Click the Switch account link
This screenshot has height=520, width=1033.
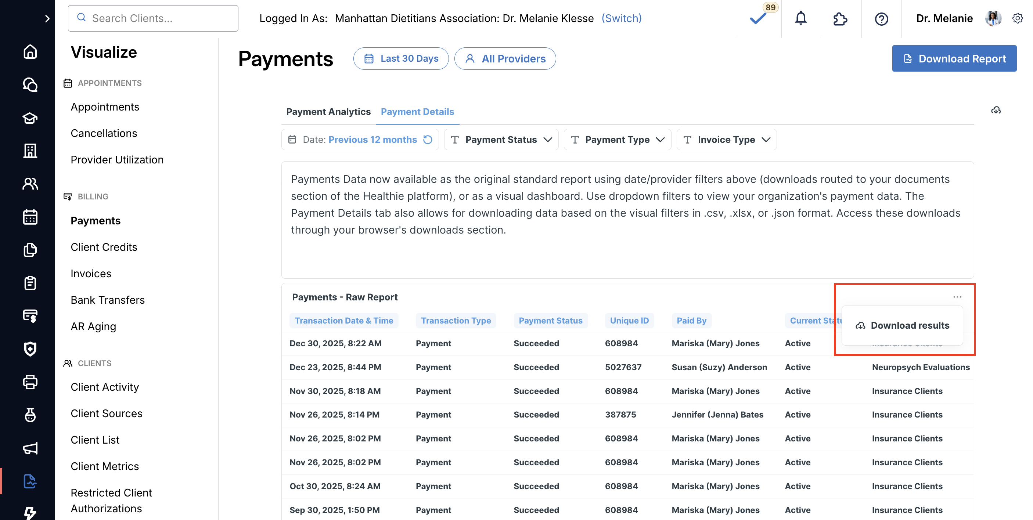click(621, 18)
